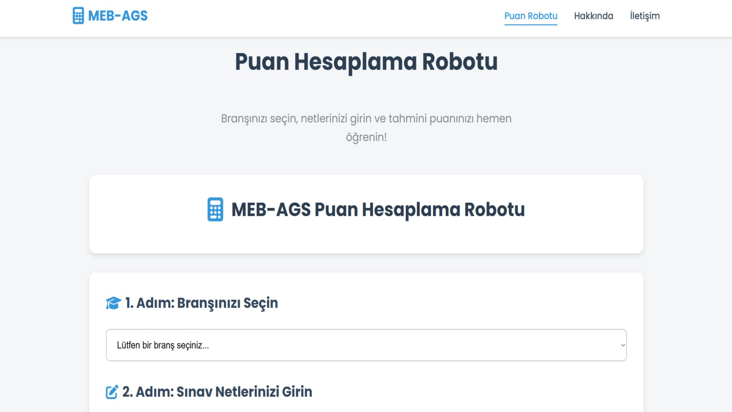Click the word "öğrenin!" in the subtitle
Image resolution: width=732 pixels, height=412 pixels.
[x=366, y=137]
